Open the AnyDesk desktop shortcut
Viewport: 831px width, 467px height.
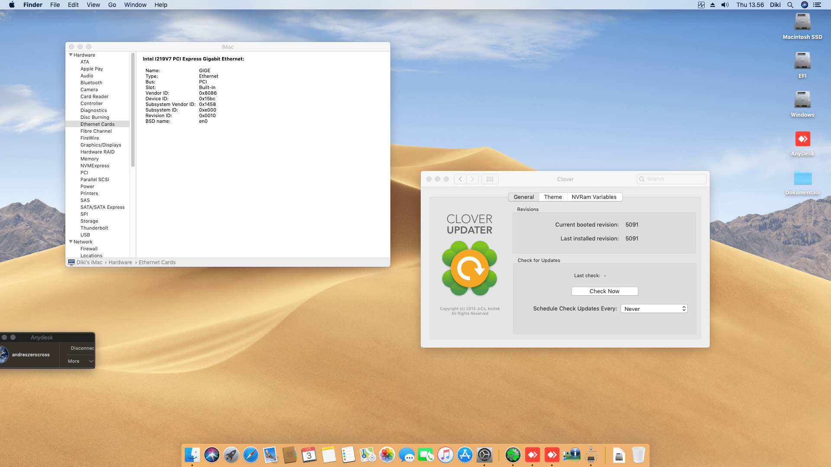click(x=802, y=139)
